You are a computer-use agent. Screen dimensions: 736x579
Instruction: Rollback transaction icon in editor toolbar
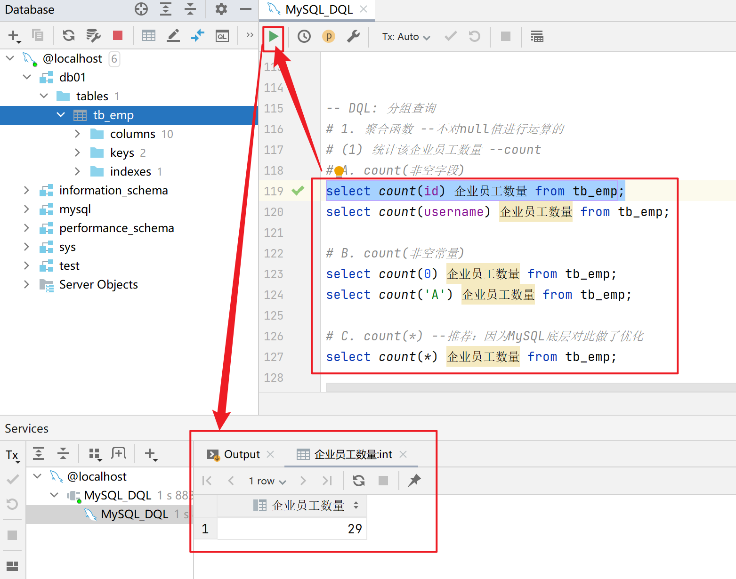point(474,36)
